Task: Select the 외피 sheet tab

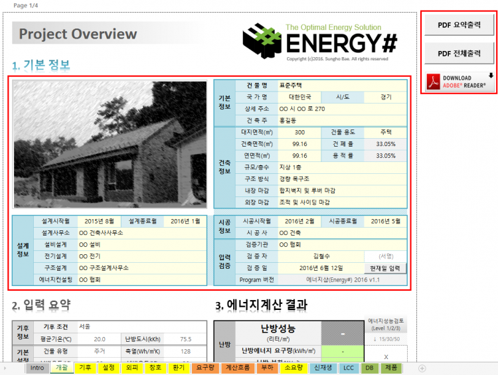Action: (x=131, y=368)
